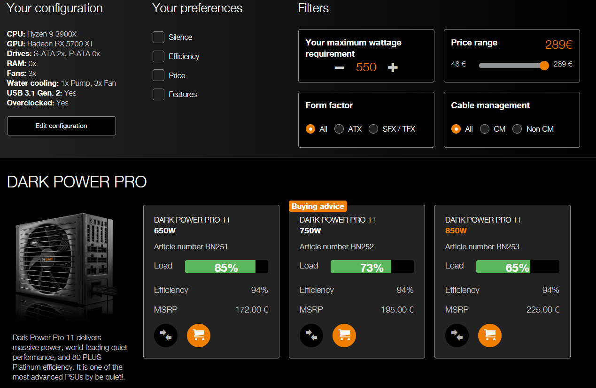The height and width of the screenshot is (388, 596).
Task: Pick Non CM cable management option
Action: (x=517, y=129)
